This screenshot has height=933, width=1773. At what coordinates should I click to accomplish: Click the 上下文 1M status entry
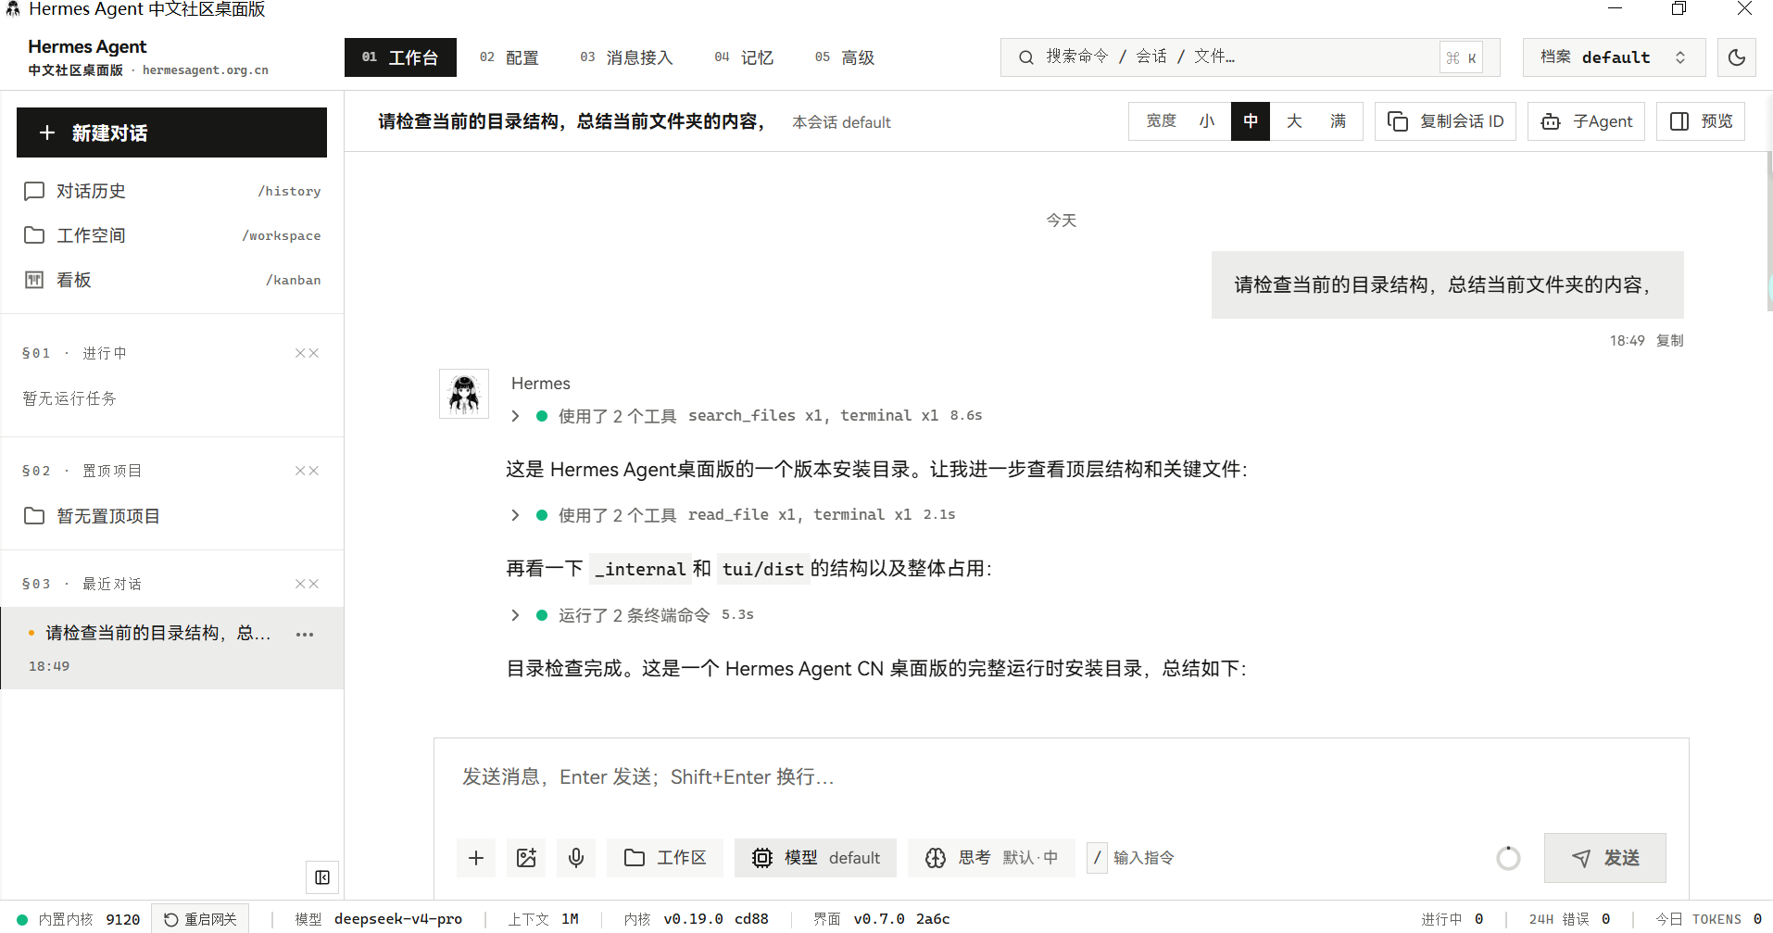543,919
